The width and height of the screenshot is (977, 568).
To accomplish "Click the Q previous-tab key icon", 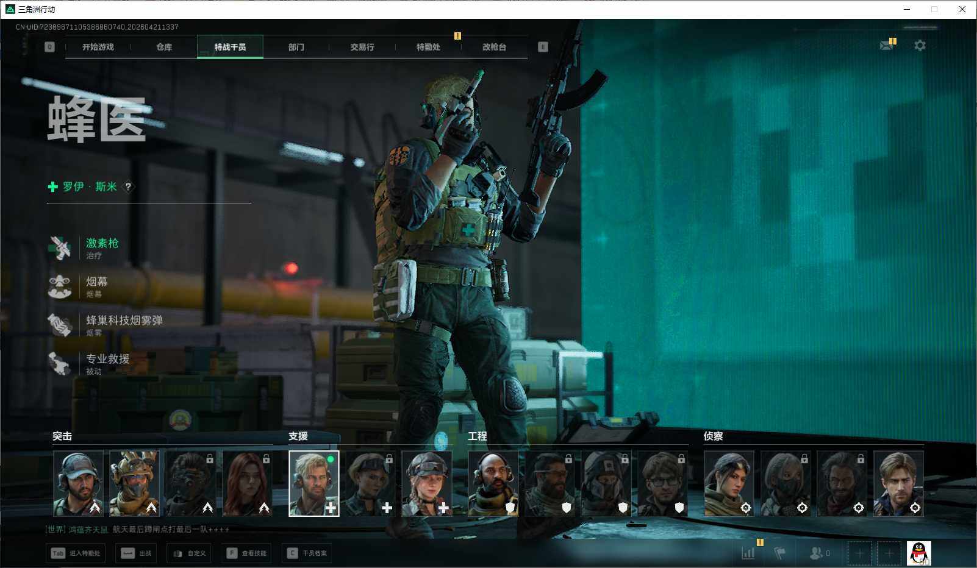I will 50,47.
